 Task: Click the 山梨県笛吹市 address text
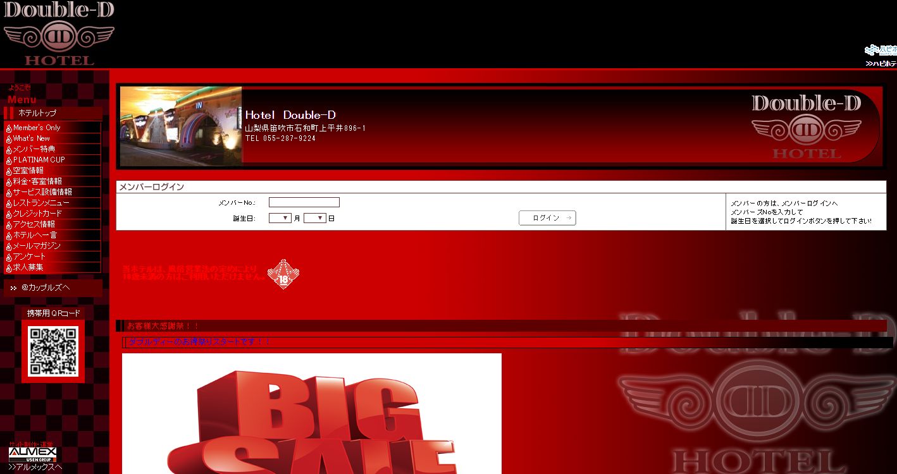[x=305, y=128]
